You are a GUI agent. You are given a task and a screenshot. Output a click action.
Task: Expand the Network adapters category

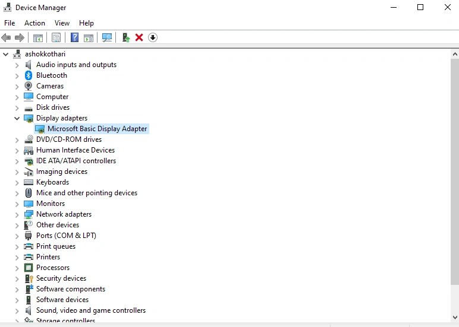pyautogui.click(x=17, y=214)
